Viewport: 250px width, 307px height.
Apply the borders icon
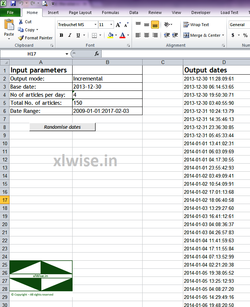pos(94,35)
